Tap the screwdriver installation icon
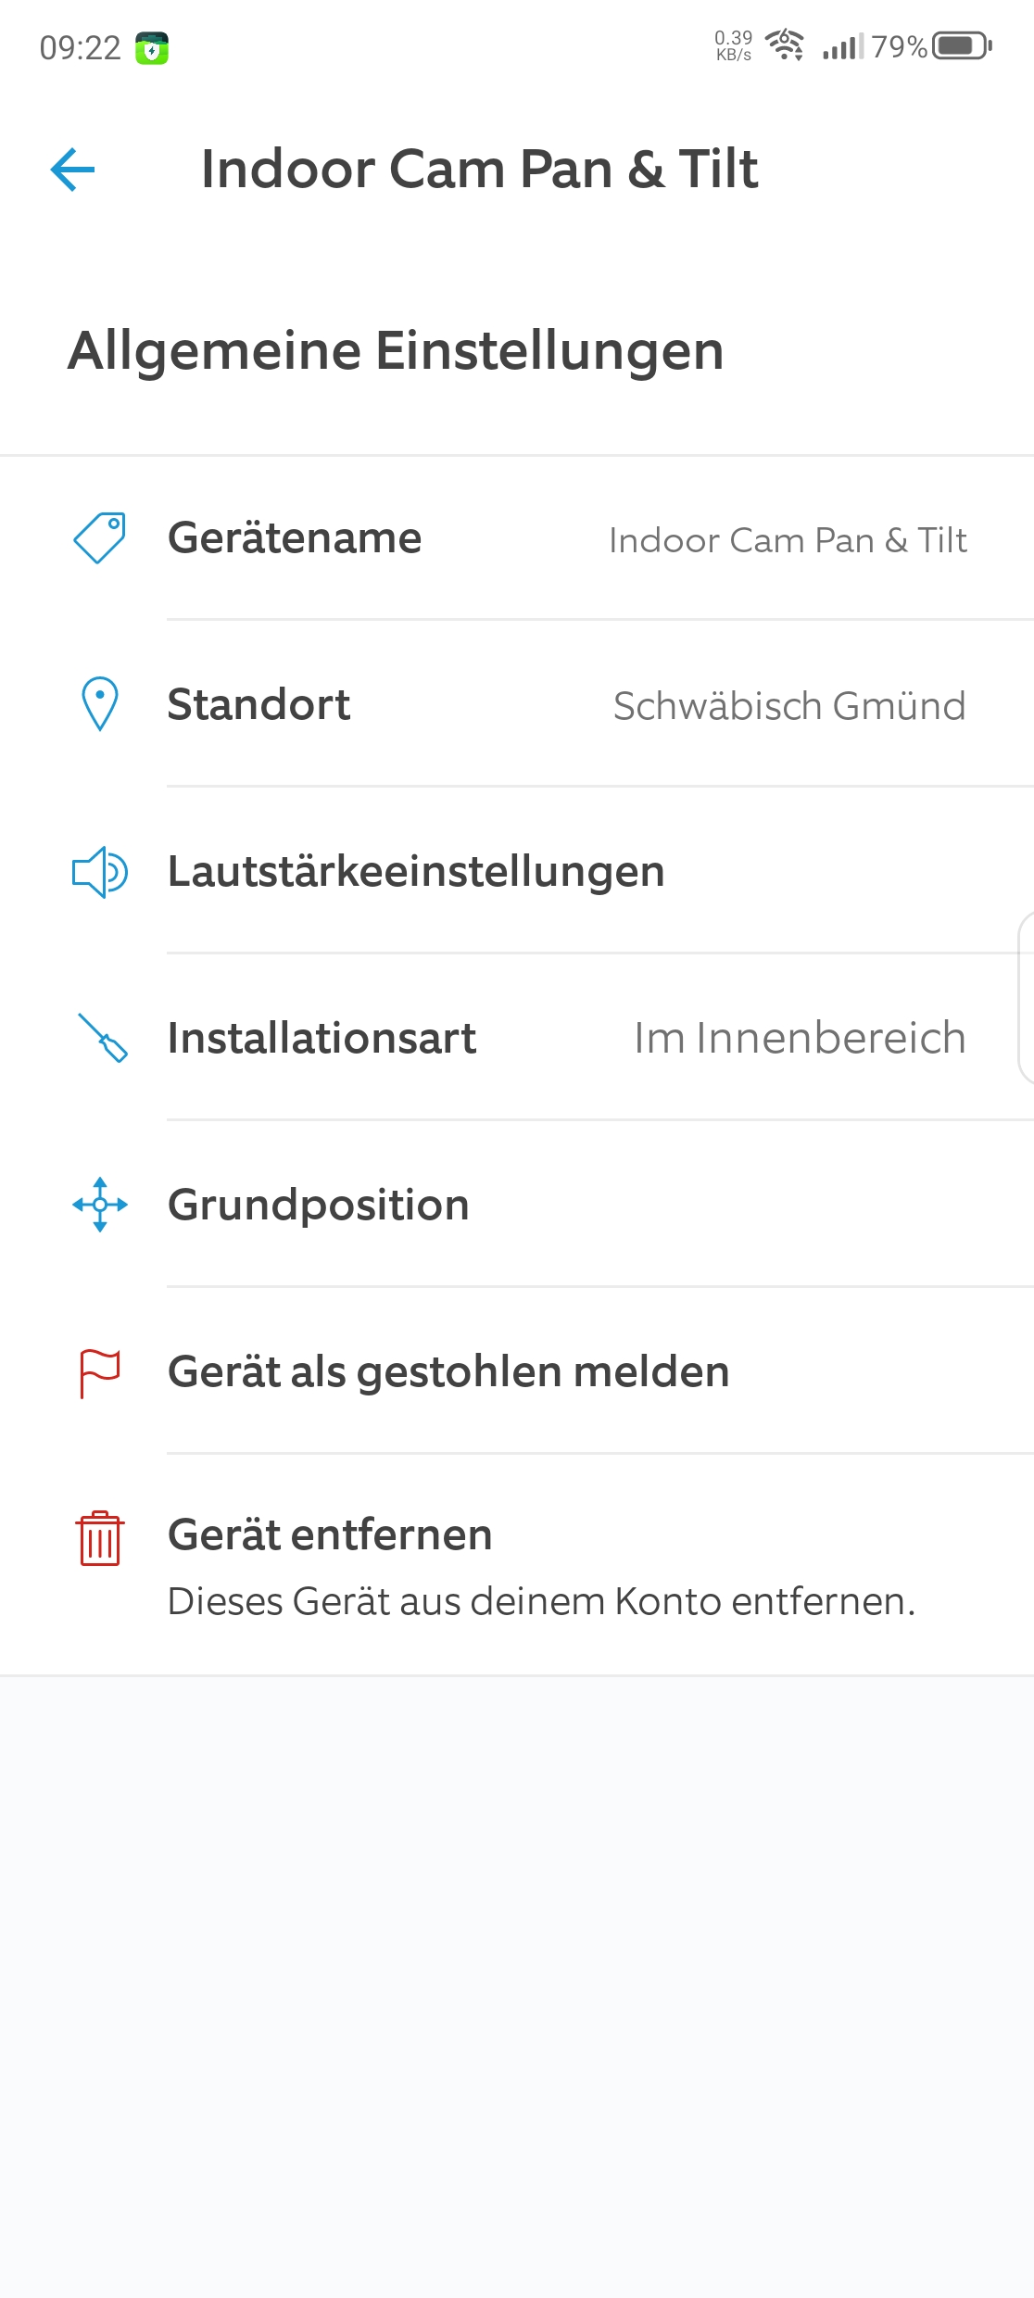The height and width of the screenshot is (2298, 1034). tap(102, 1038)
